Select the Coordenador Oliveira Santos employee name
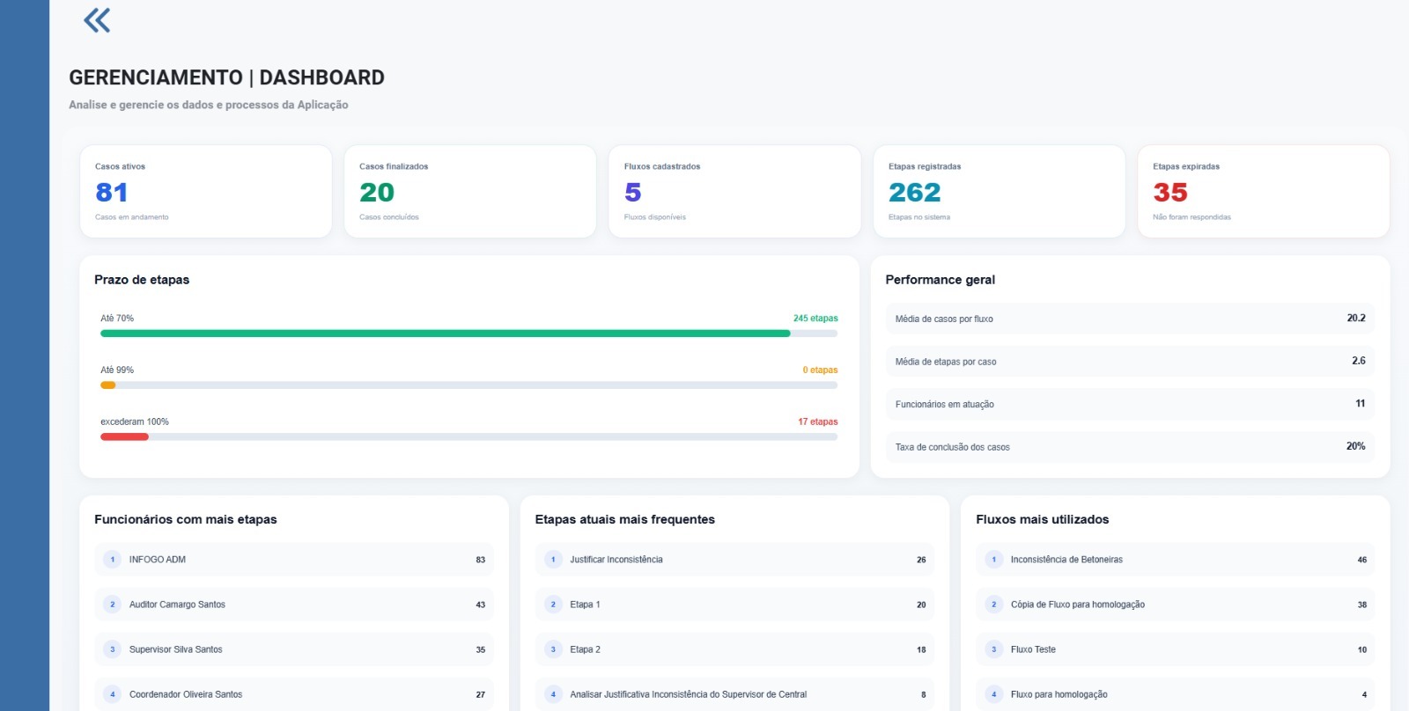The image size is (1409, 711). (x=186, y=694)
